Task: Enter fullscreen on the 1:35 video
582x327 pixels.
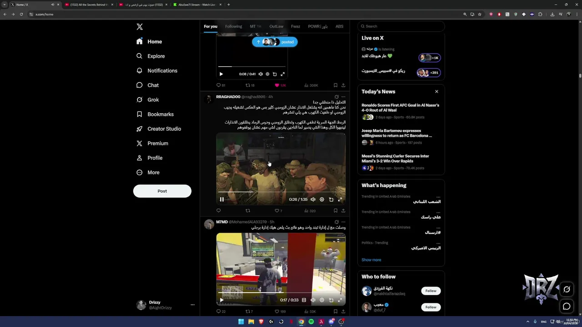Action: coord(340,199)
